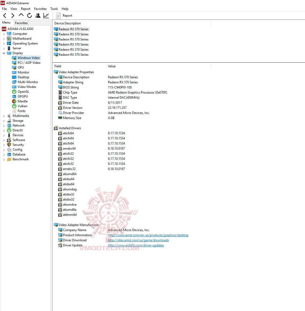Open the Help menu
Screen dimensions: 305x311
pos(65,9)
